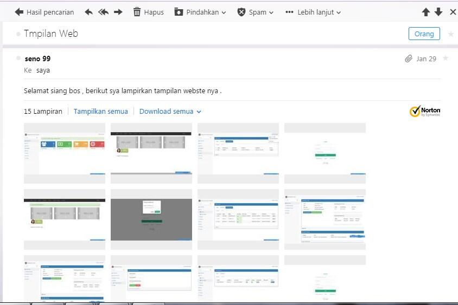Open Download semua dropdown
Viewport: 458px width, 305px height.
tap(170, 112)
